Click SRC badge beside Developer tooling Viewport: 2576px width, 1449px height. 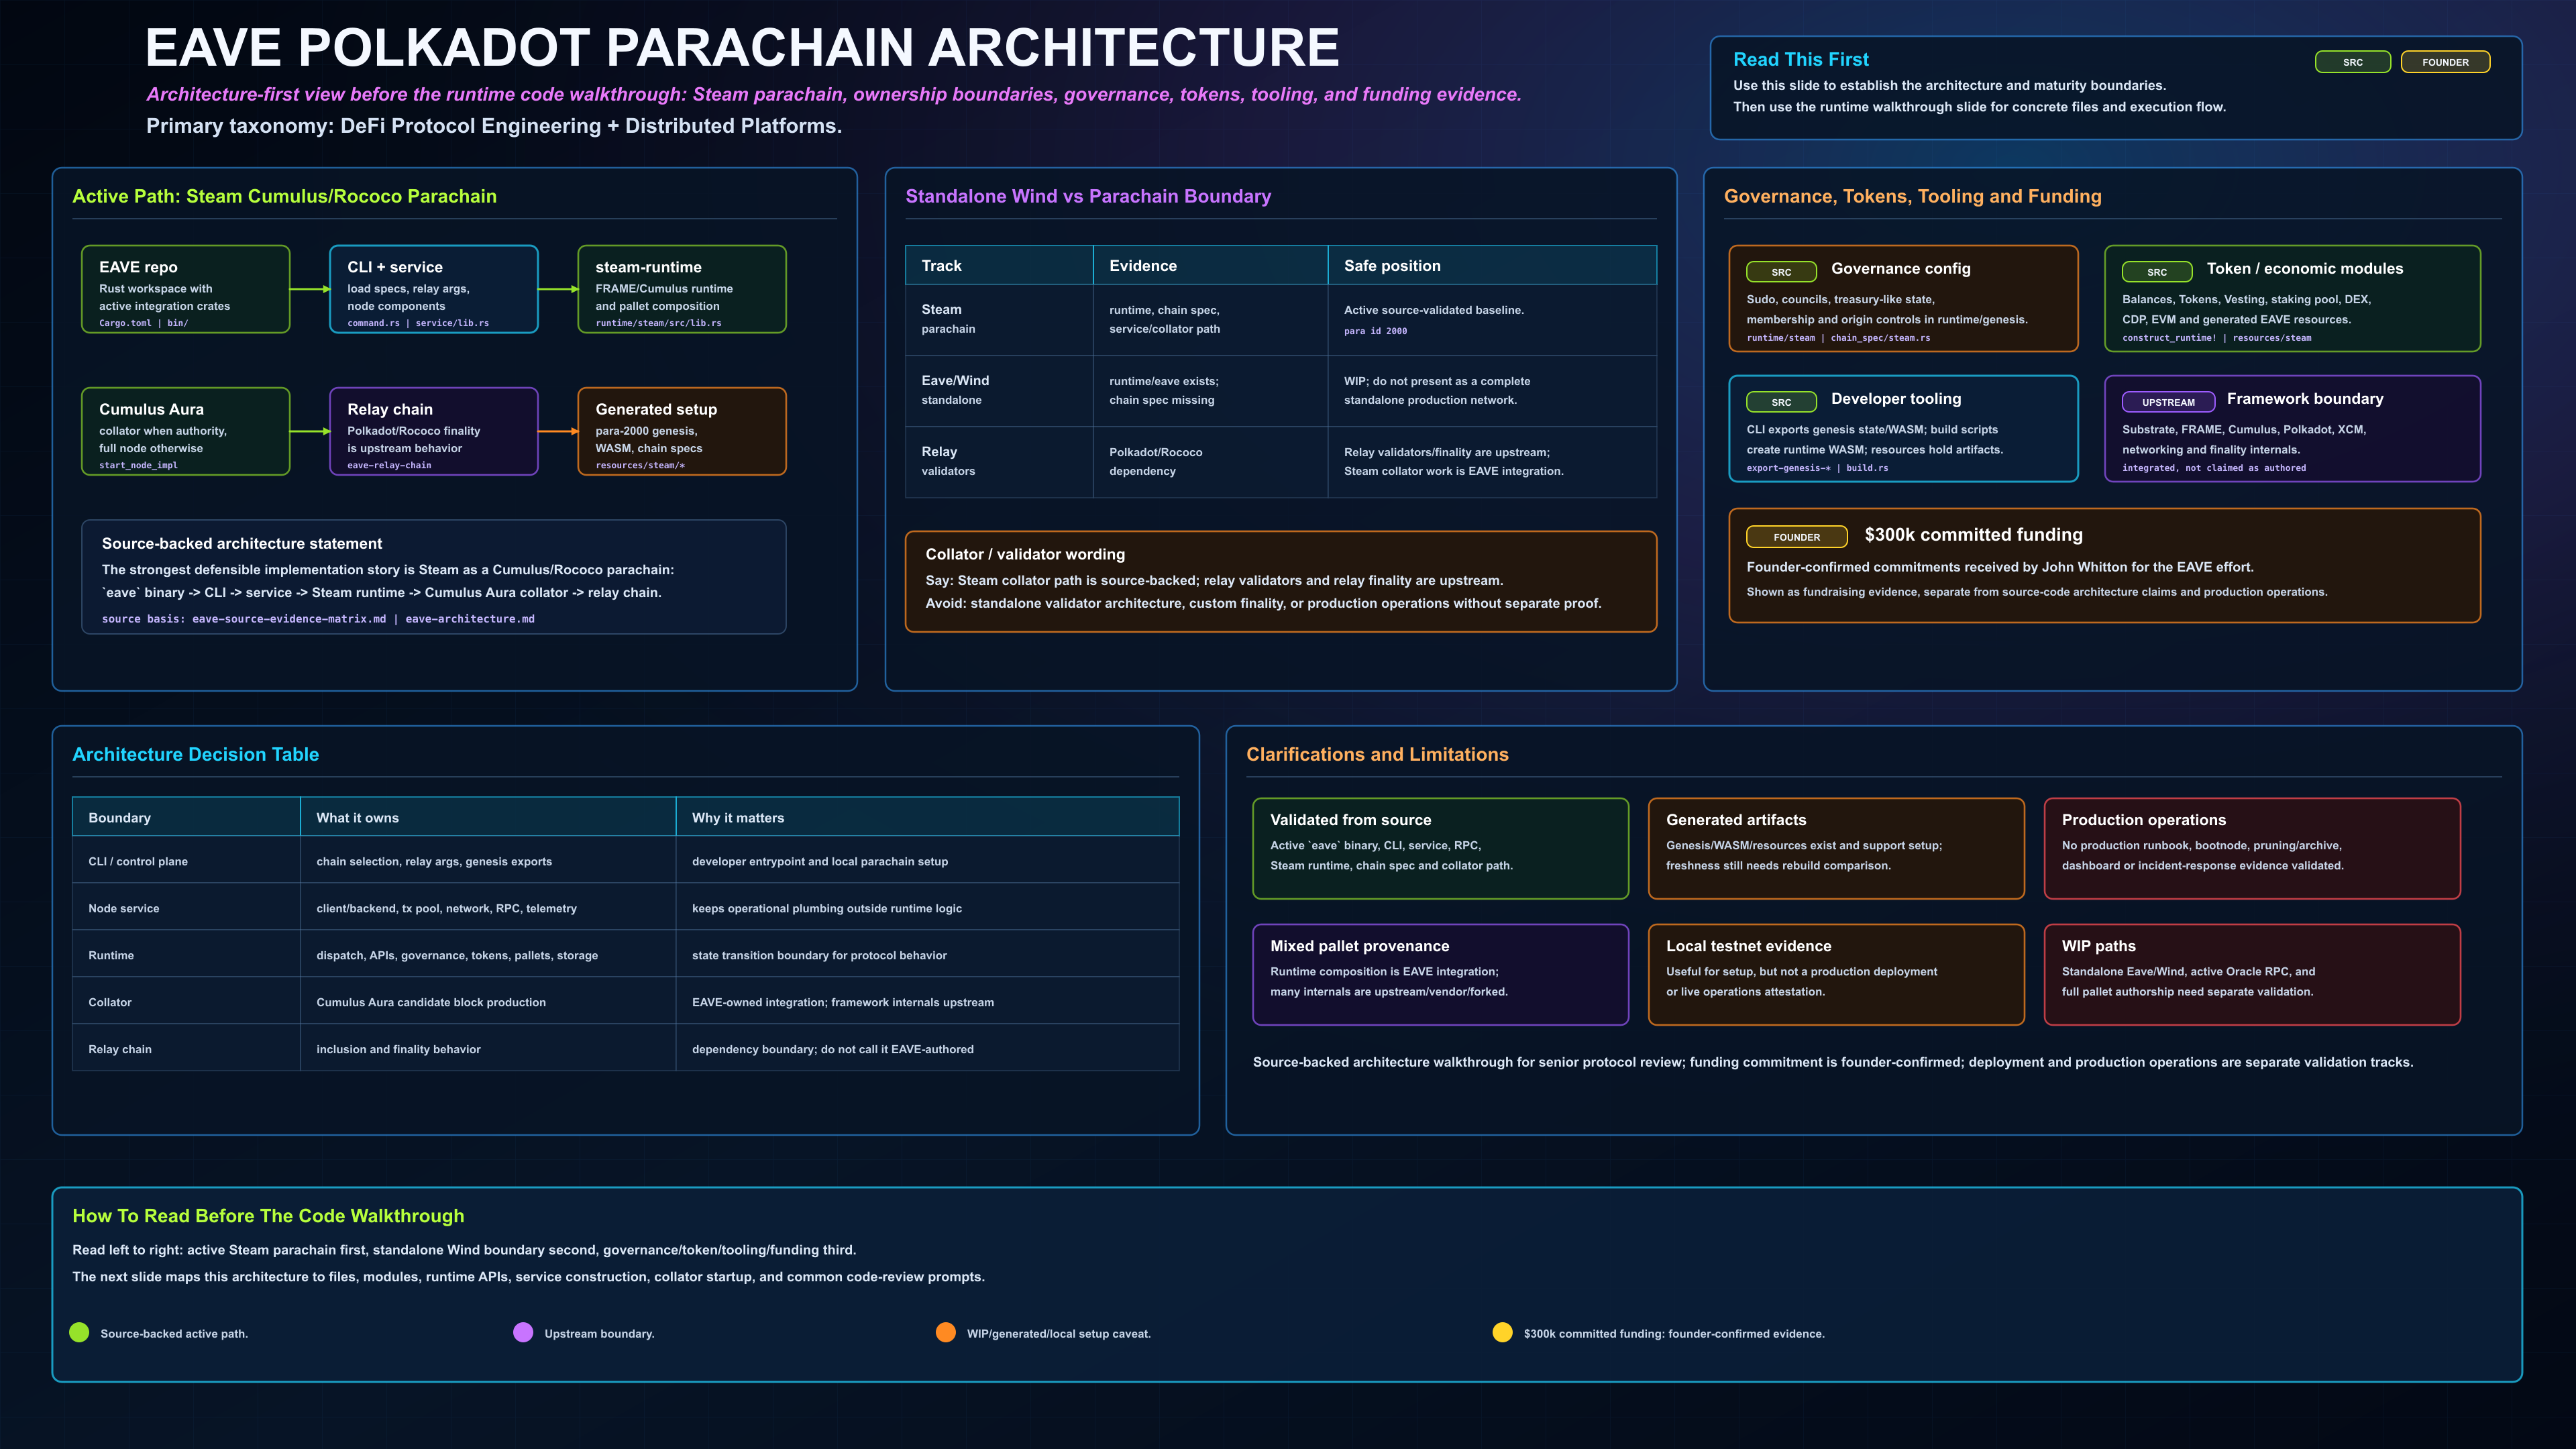tap(1781, 402)
